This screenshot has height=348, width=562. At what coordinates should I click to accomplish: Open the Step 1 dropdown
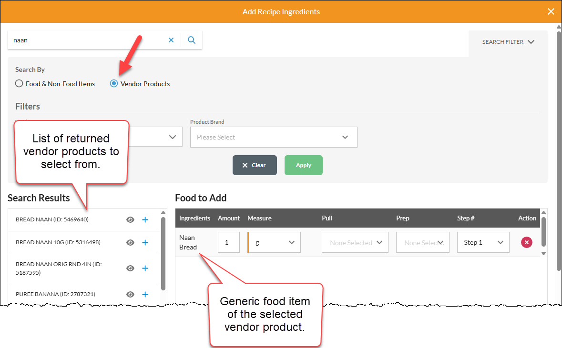[483, 242]
